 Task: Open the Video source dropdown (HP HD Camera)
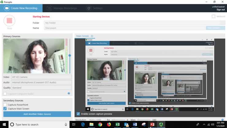pyautogui.click(x=41, y=77)
